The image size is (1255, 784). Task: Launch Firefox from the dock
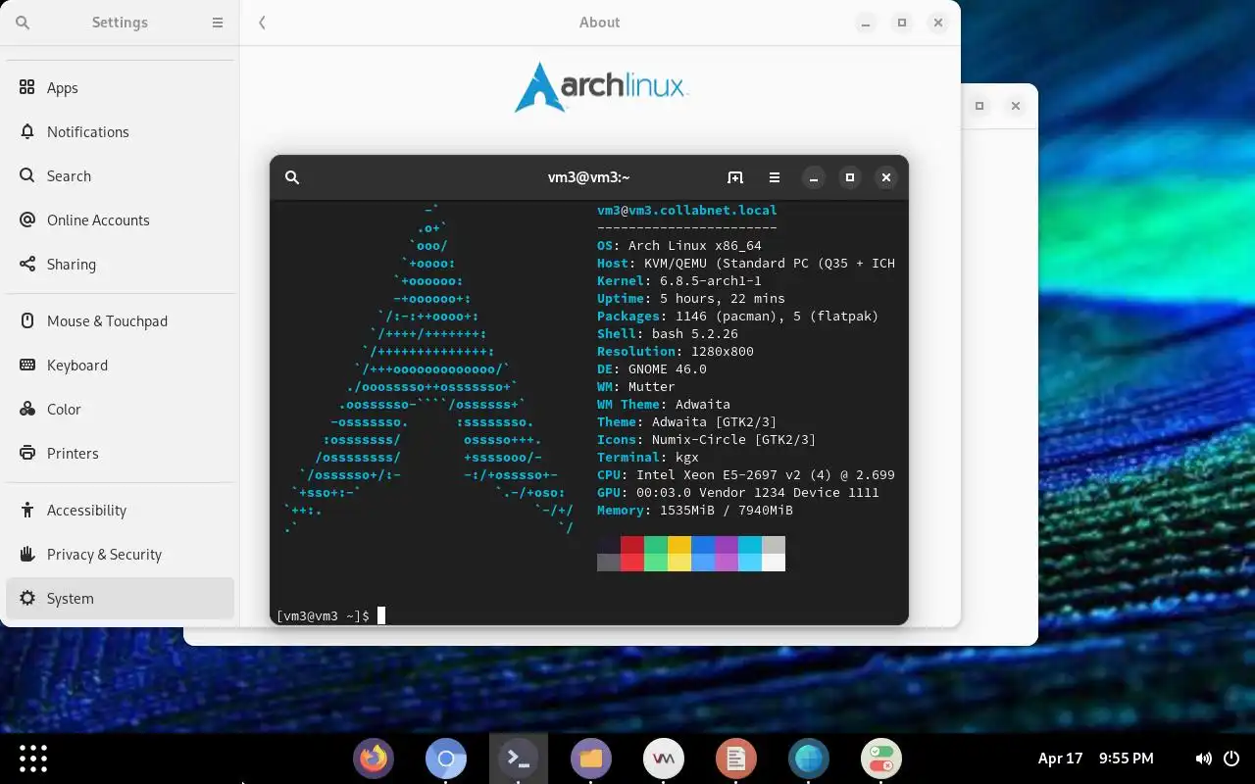pyautogui.click(x=374, y=759)
